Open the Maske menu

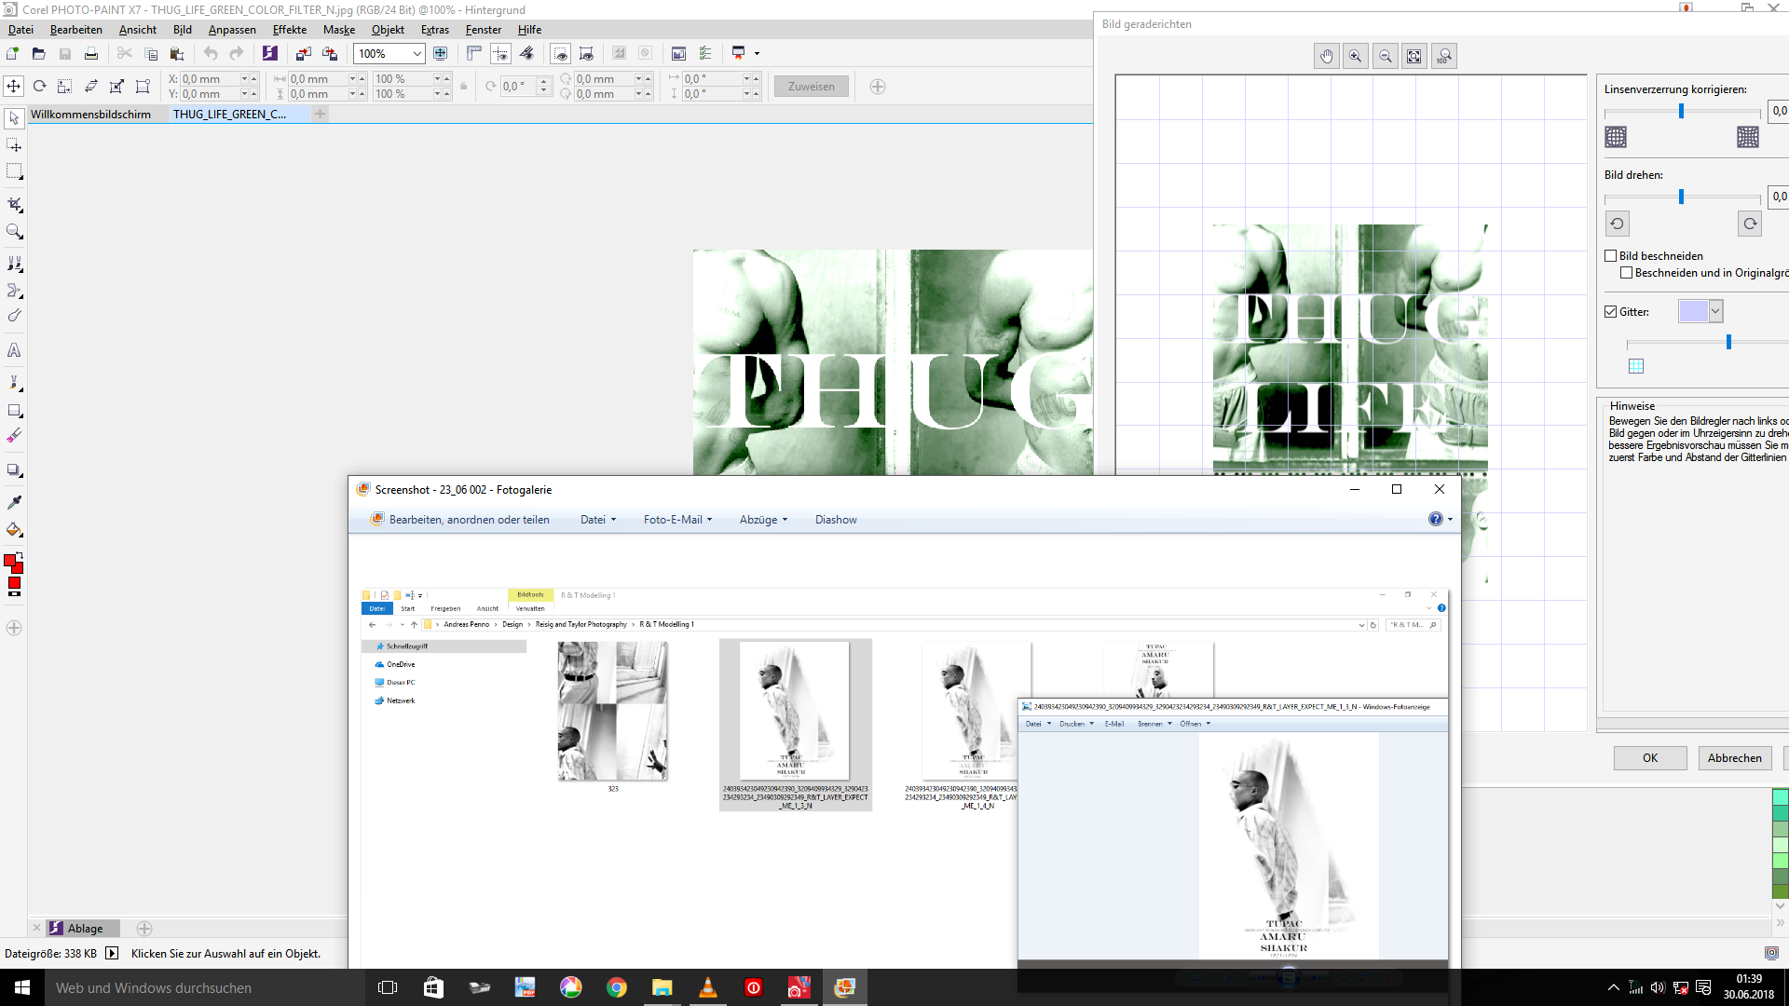click(x=339, y=30)
